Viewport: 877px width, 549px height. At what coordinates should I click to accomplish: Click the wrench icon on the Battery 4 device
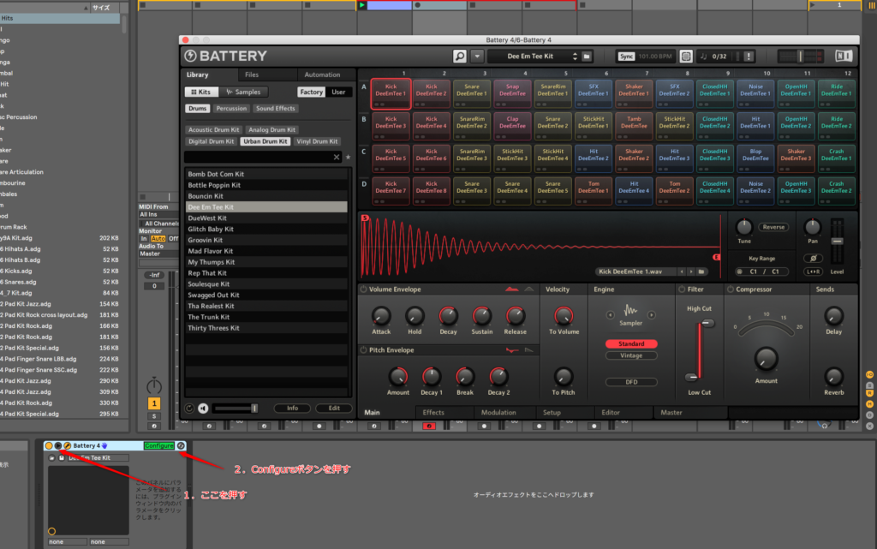68,445
